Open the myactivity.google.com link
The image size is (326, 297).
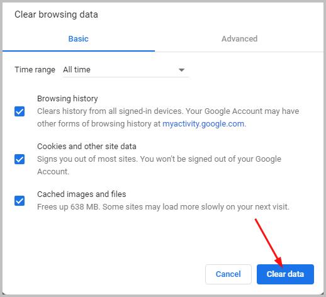tap(203, 124)
